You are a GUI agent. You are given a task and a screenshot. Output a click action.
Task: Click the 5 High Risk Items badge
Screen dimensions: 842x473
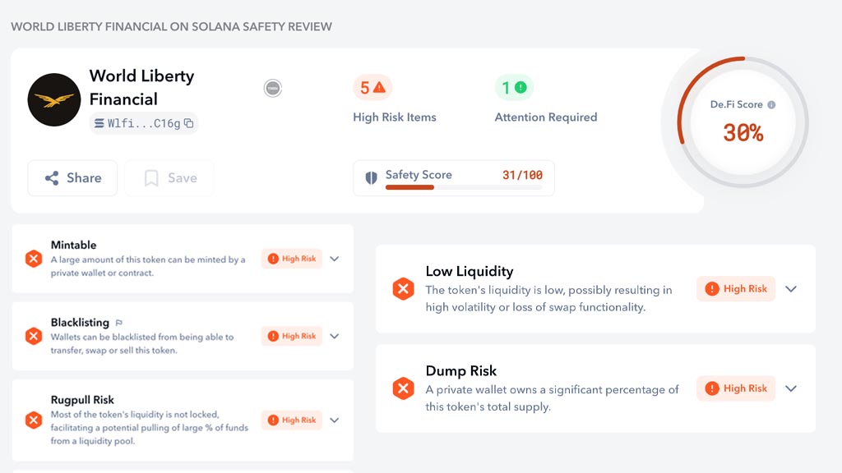(x=372, y=87)
